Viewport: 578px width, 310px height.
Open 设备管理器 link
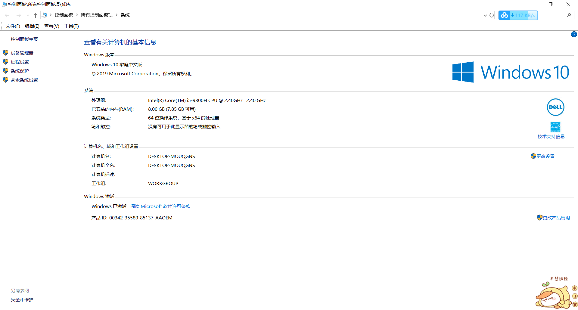22,53
